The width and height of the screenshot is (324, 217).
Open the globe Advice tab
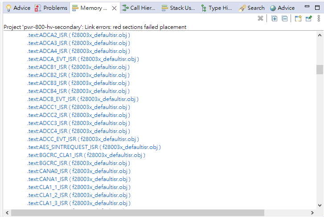click(282, 8)
